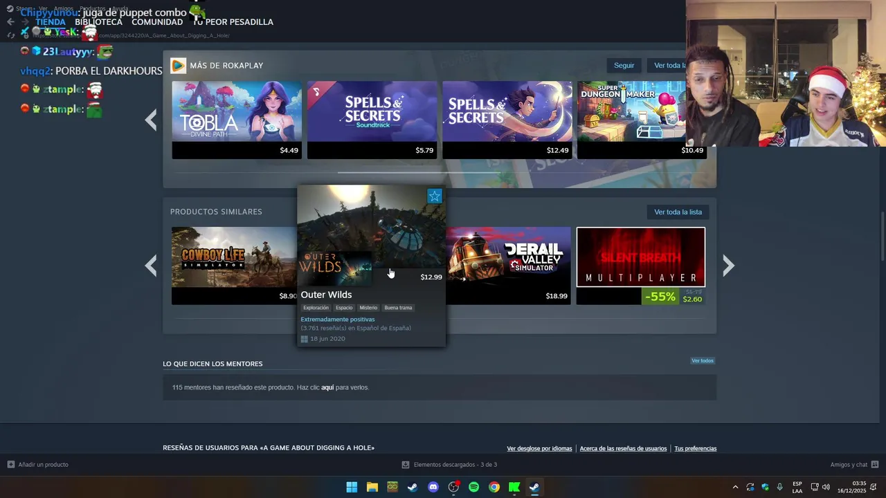Open Google Chrome from the taskbar
The width and height of the screenshot is (886, 498).
pyautogui.click(x=494, y=487)
